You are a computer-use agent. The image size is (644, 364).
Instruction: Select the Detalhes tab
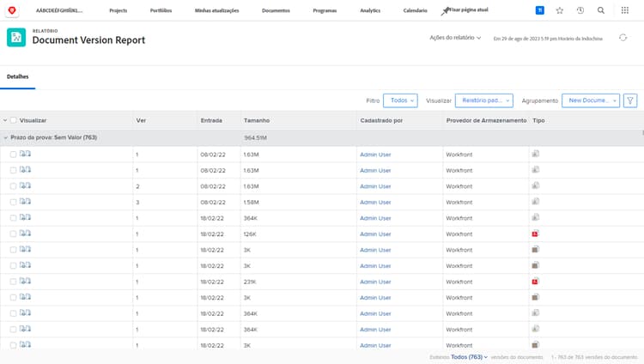tap(17, 76)
